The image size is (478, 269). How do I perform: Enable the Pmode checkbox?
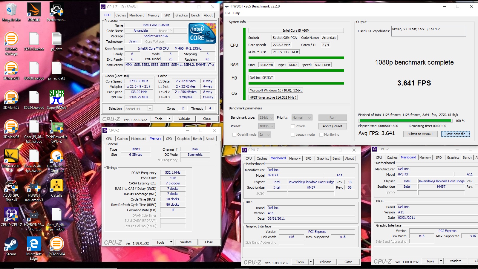293,126
